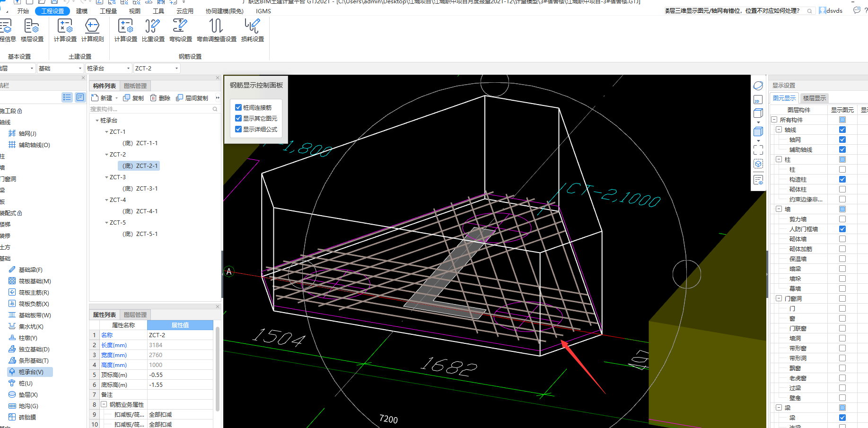The width and height of the screenshot is (868, 428).
Task: Open 弯曲调整值设置 tool
Action: point(217,31)
